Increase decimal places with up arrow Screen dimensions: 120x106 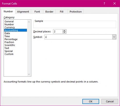click(64, 31)
